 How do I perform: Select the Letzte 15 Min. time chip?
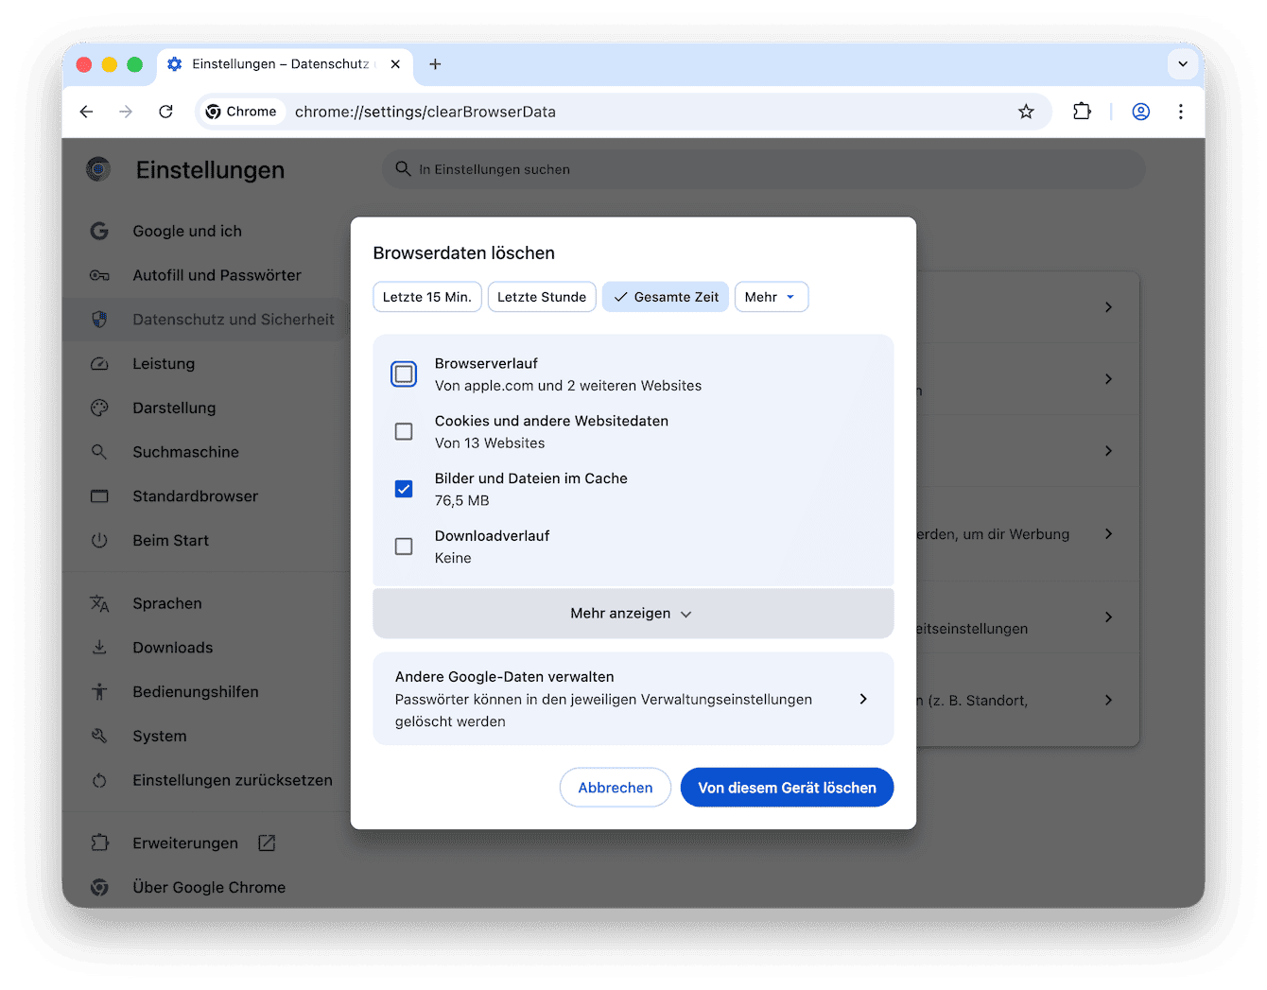coord(427,297)
